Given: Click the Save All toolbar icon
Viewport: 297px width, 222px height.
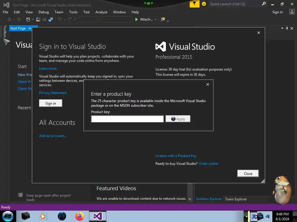Looking at the screenshot, I should [x=51, y=19].
